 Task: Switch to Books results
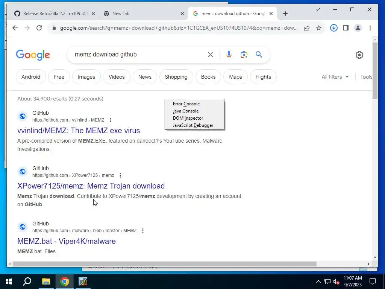click(208, 77)
